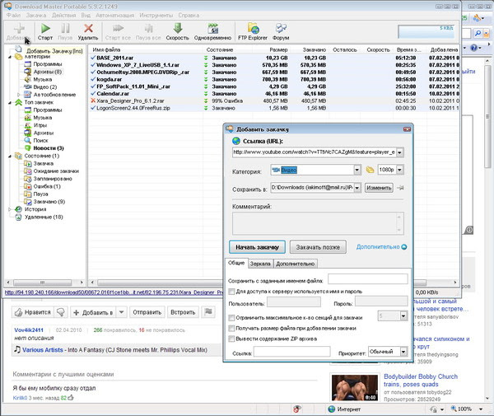Click the Ссылка referrer input field
The image size is (494, 416).
point(292,352)
